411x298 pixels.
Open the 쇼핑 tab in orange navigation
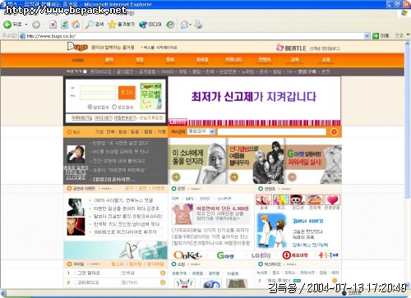326,61
